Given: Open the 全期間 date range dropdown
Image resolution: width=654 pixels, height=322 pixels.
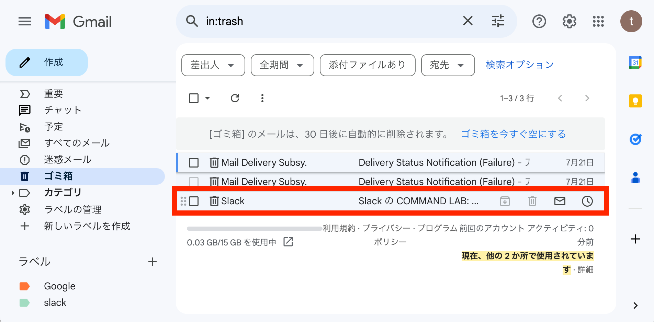Looking at the screenshot, I should tap(282, 65).
